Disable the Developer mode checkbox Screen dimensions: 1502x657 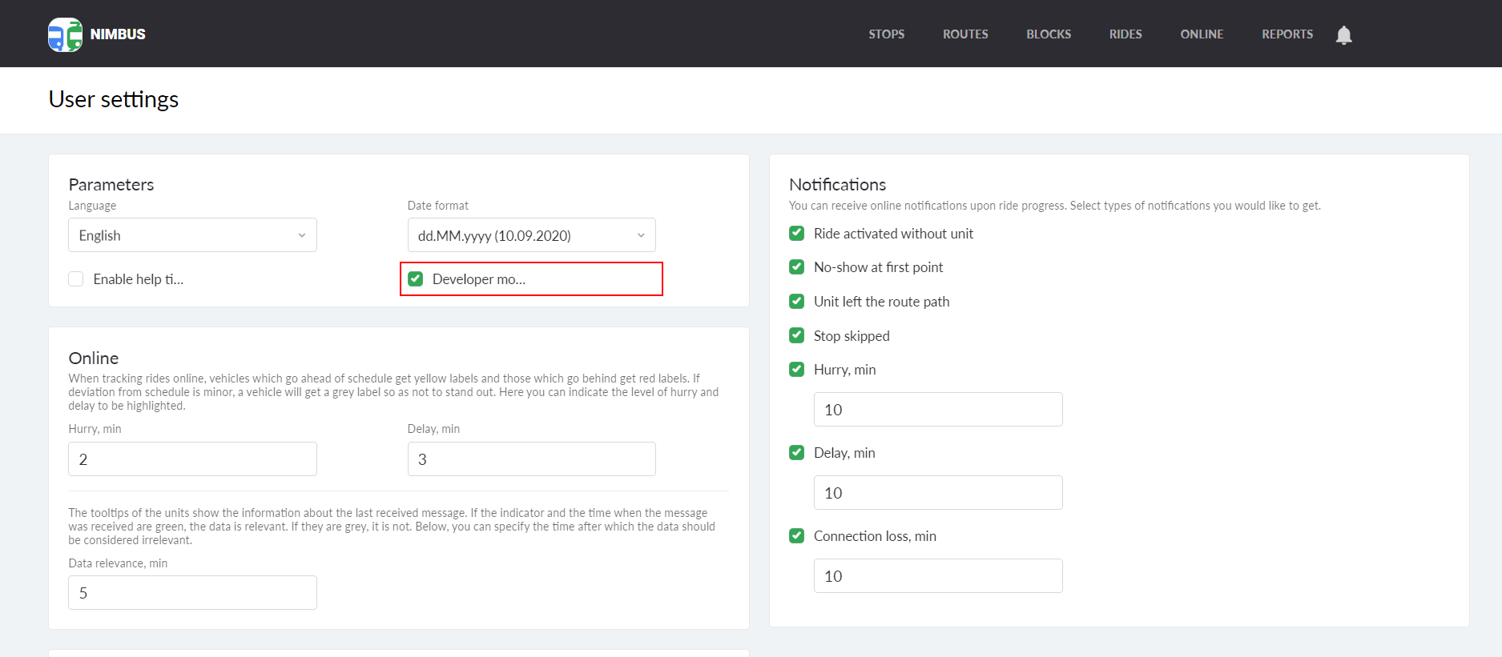pos(416,279)
